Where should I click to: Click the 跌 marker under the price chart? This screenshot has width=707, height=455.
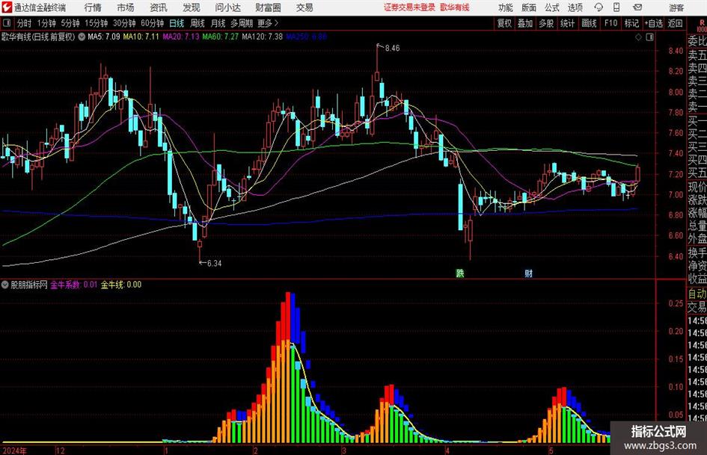[x=460, y=273]
